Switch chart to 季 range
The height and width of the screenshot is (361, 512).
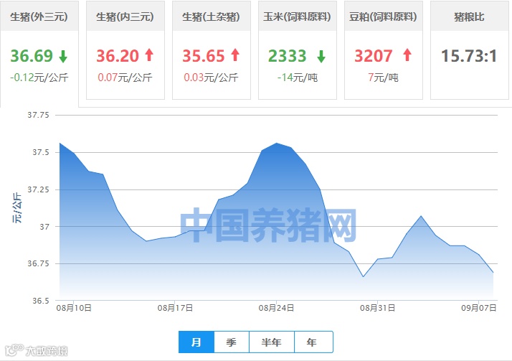[232, 342]
